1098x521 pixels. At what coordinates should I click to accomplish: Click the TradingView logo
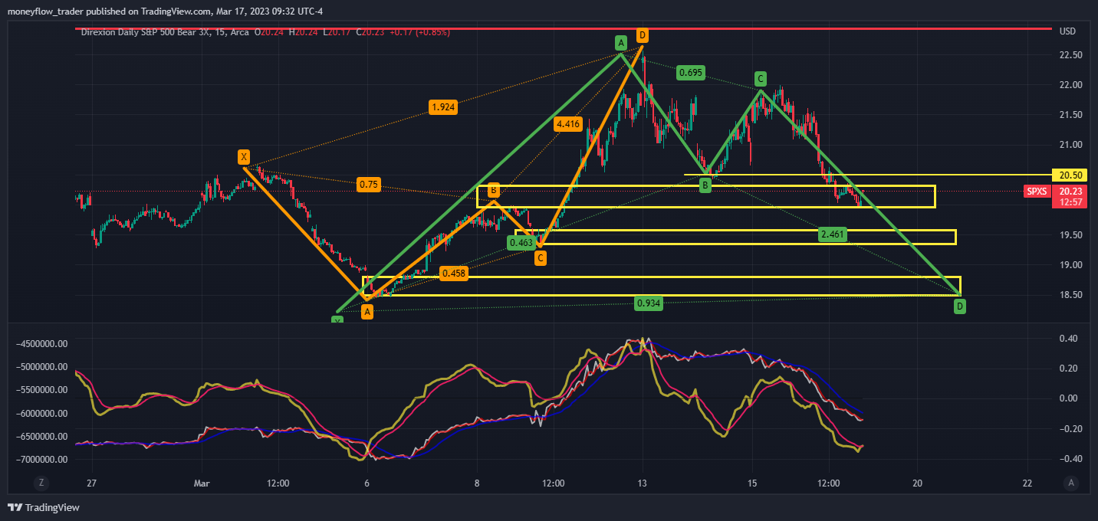coord(44,507)
